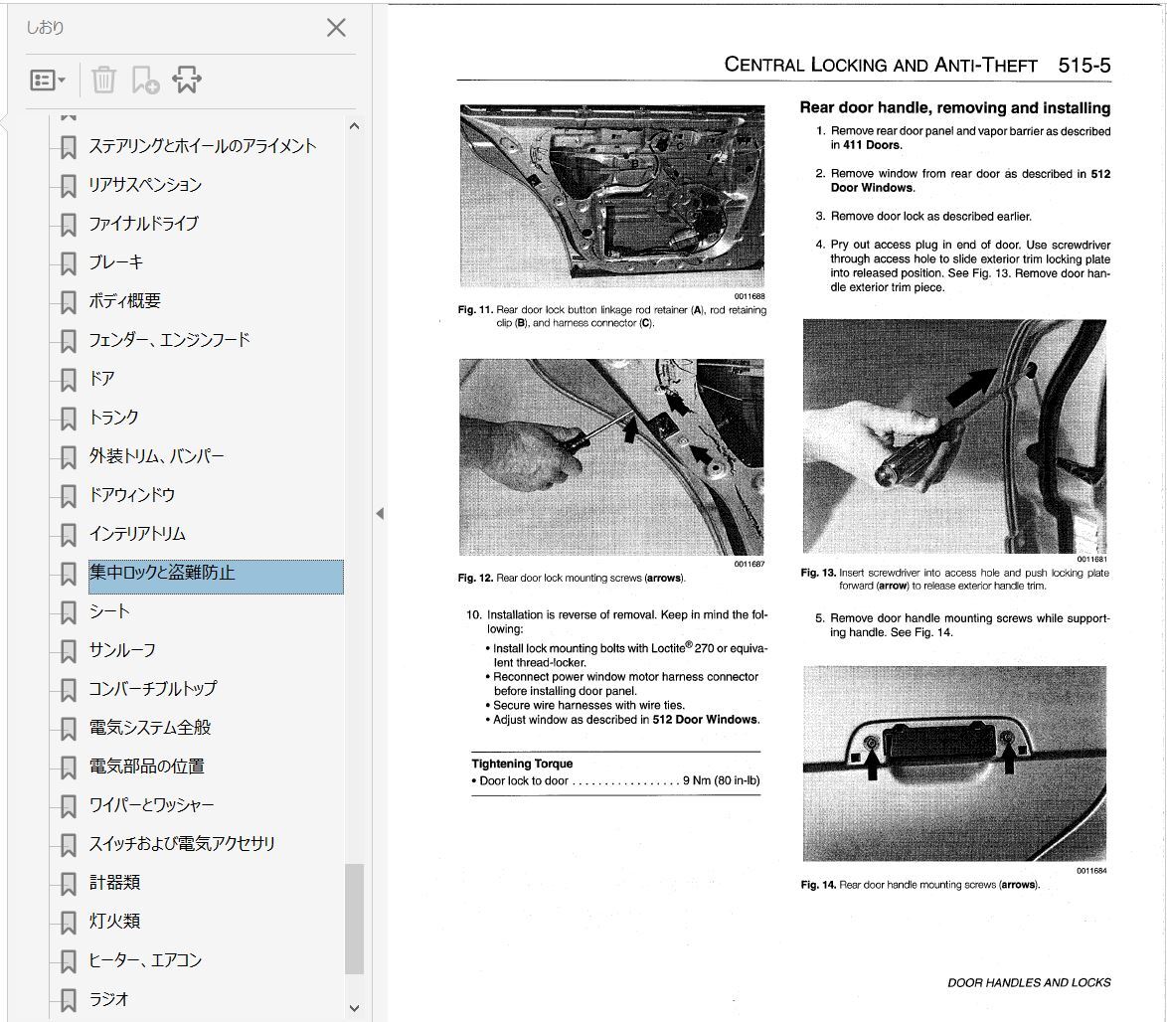The height and width of the screenshot is (1022, 1167).
Task: Open bookmark ステアリングとホイールのアライメント
Action: click(203, 146)
